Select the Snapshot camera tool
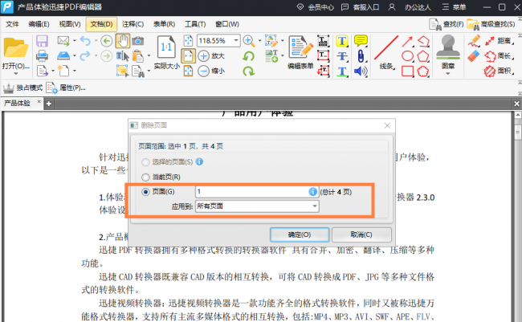 tap(138, 41)
